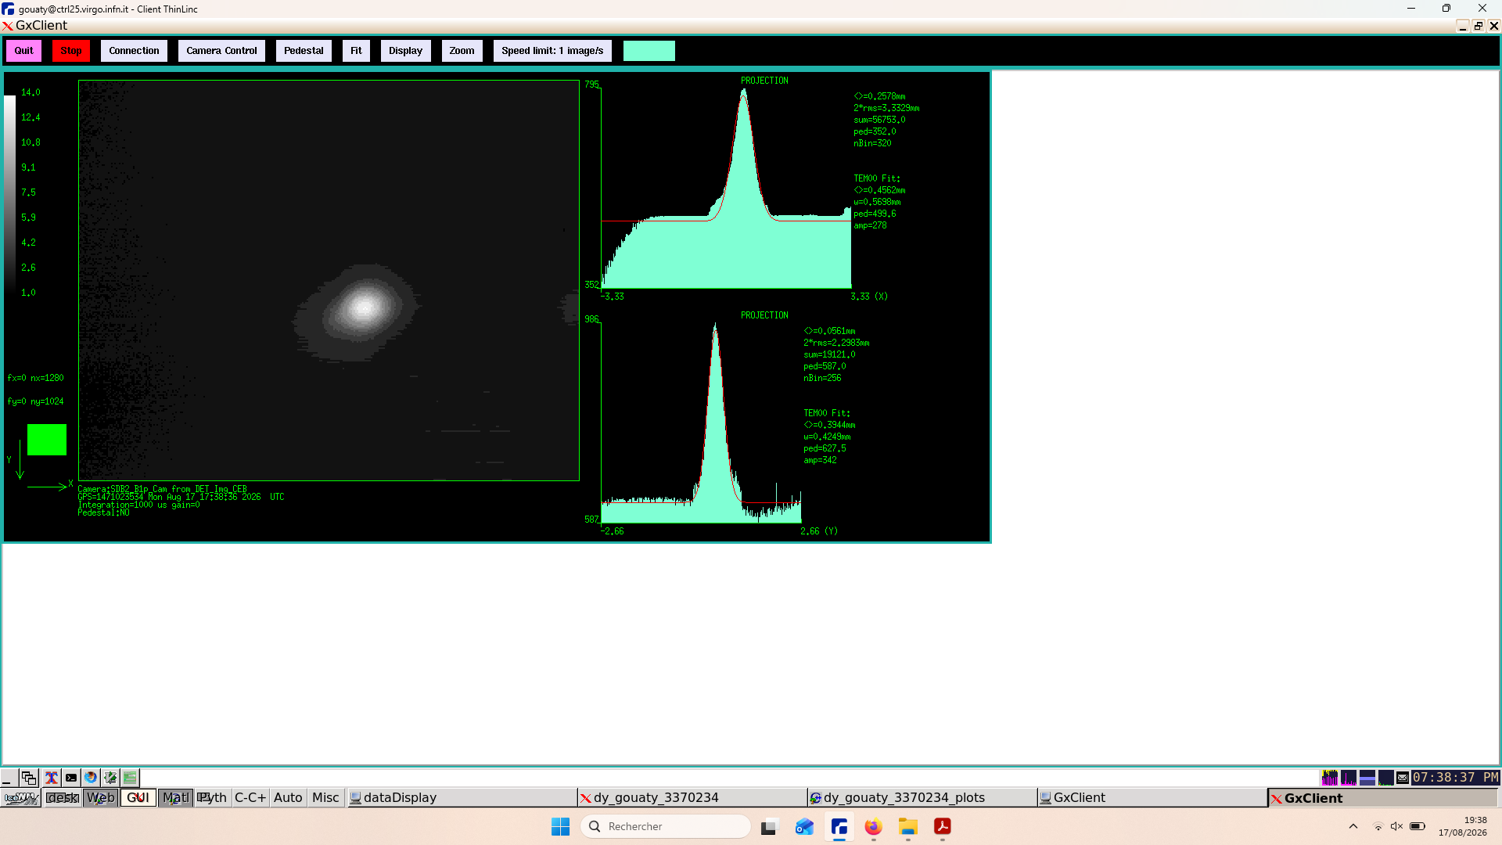Click the Rechercher search box
The width and height of the screenshot is (1502, 845).
click(x=665, y=827)
